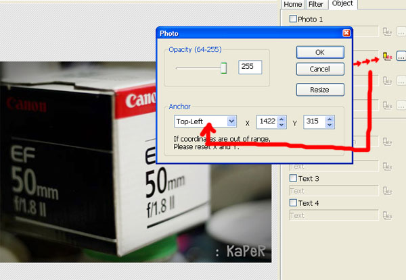The image size is (406, 280).
Task: Click the Re properties icon under Text 3
Action: point(387,191)
